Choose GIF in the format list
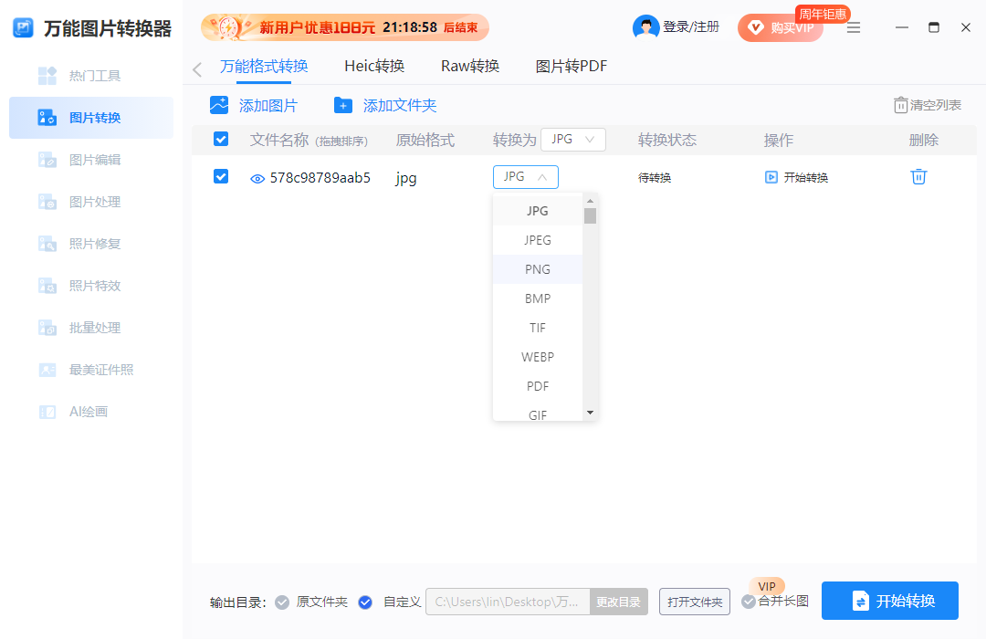This screenshot has height=639, width=986. click(538, 414)
